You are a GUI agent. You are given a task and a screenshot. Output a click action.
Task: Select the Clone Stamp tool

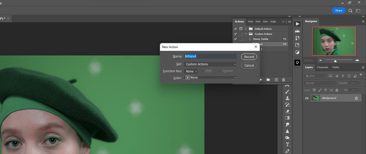(x=287, y=98)
